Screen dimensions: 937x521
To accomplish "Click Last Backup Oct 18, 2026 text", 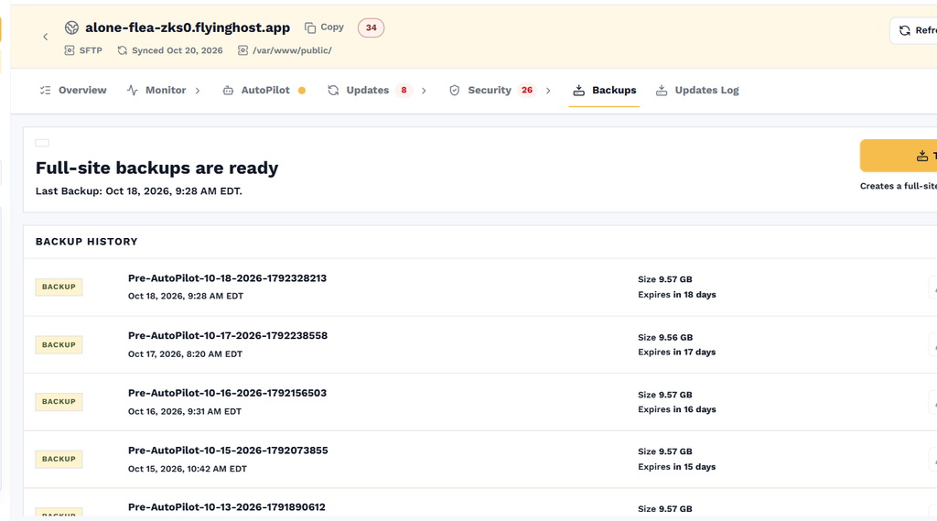I will click(139, 191).
